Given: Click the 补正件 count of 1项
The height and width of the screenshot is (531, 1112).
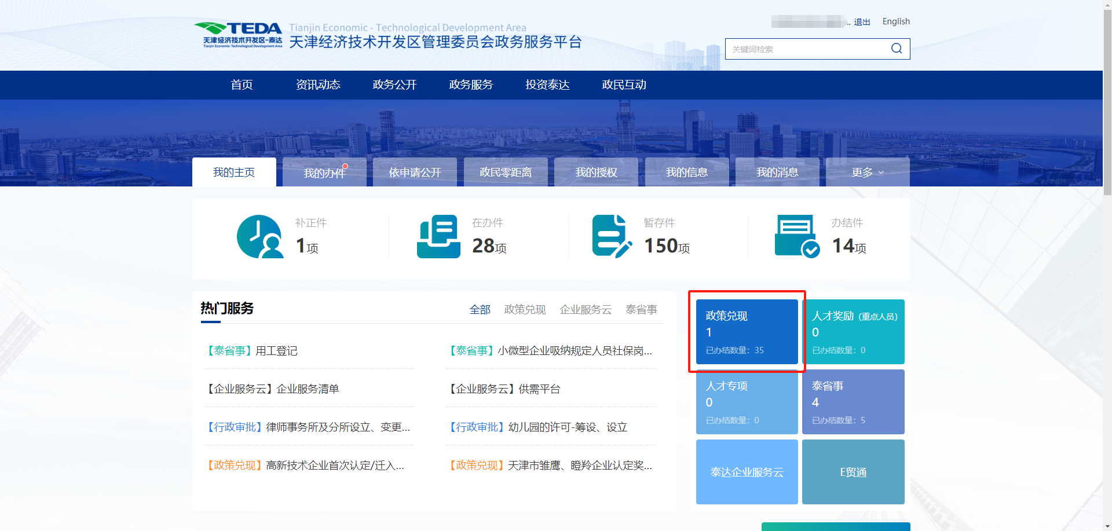Looking at the screenshot, I should click(x=307, y=246).
